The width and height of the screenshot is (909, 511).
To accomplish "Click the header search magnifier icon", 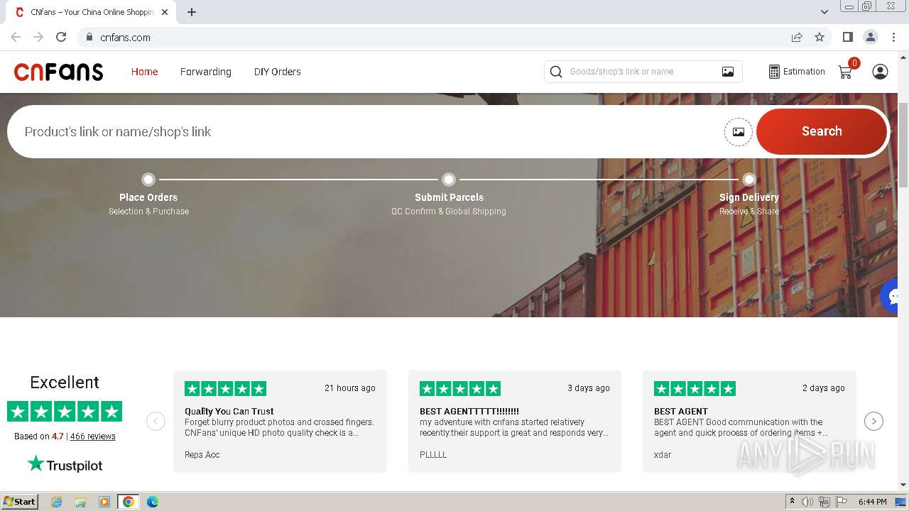I will pyautogui.click(x=557, y=72).
